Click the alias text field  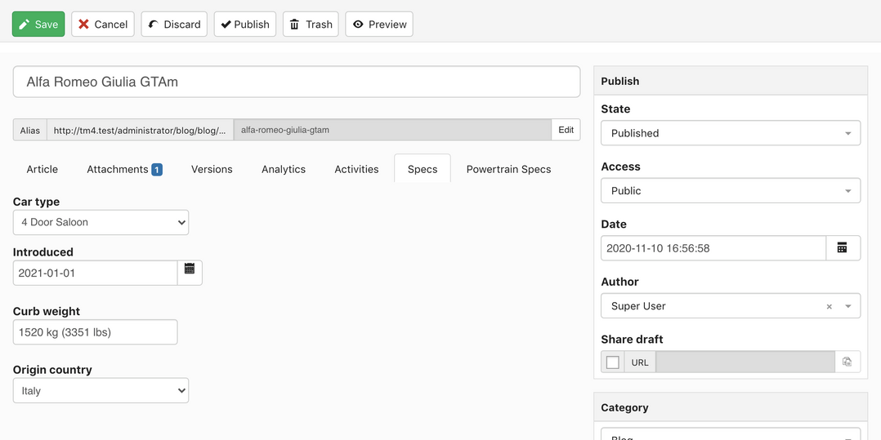(x=392, y=130)
